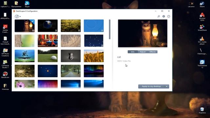Screen dimensions: 210x118
Task: Select the blue solar system thumbnail
Action: (48, 71)
